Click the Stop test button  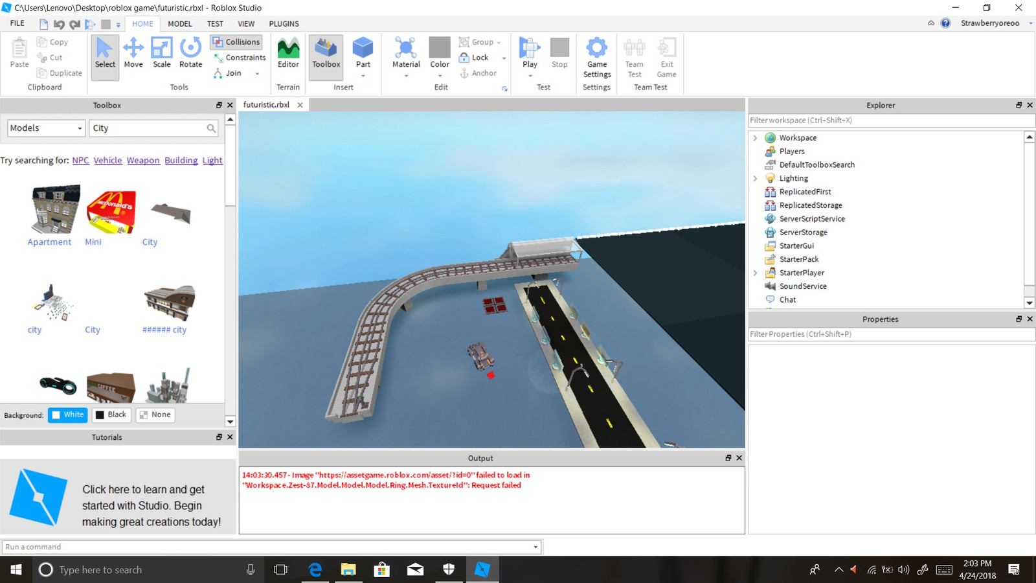559,52
